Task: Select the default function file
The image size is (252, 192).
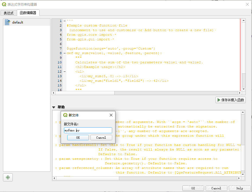Action: pos(27,22)
